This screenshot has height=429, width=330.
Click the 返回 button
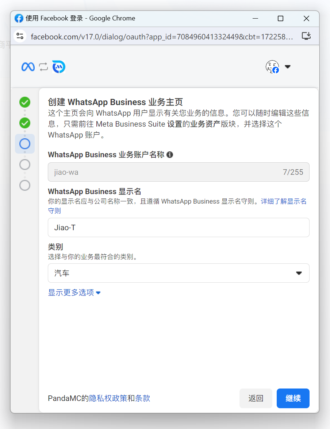coord(256,398)
